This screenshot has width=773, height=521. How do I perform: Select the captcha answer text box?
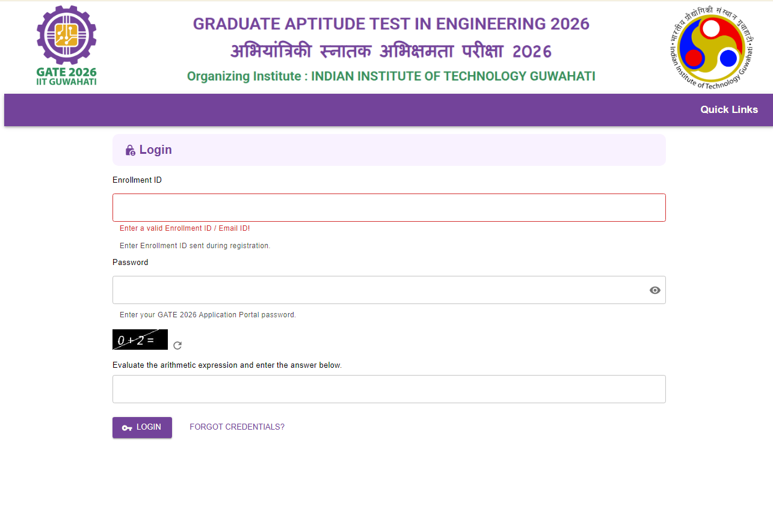tap(389, 389)
